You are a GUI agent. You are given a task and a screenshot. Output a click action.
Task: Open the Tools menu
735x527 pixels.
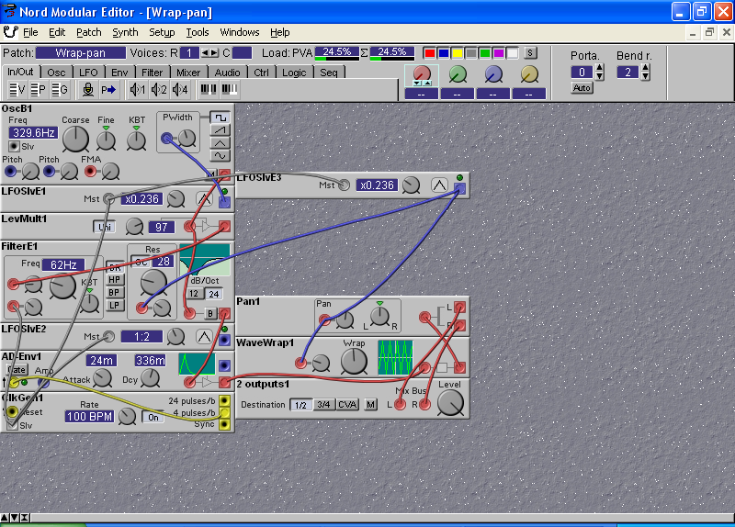pos(198,32)
